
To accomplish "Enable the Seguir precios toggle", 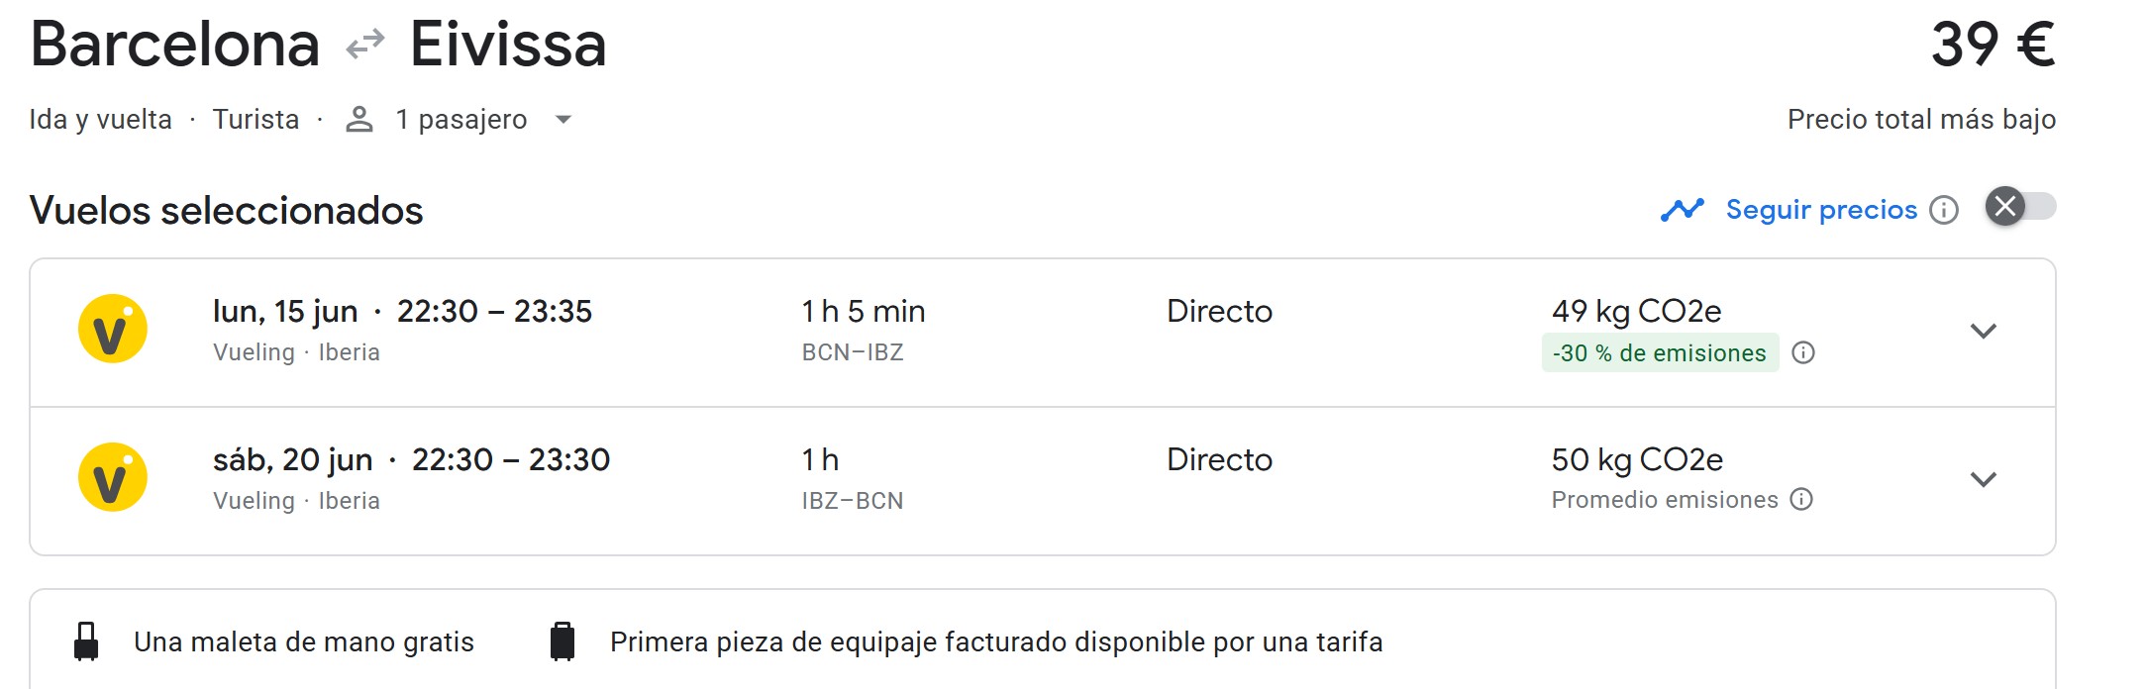I will 2020,207.
